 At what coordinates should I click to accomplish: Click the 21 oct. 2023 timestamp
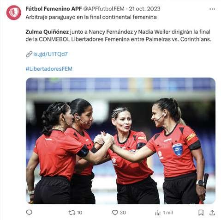point(144,9)
